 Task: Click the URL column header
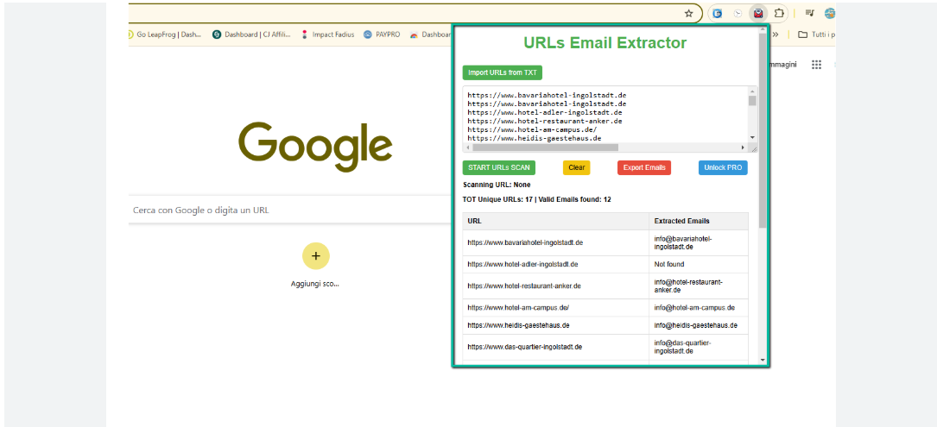click(x=556, y=222)
